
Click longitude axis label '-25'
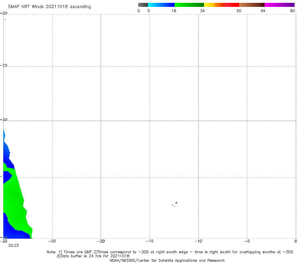(52, 241)
